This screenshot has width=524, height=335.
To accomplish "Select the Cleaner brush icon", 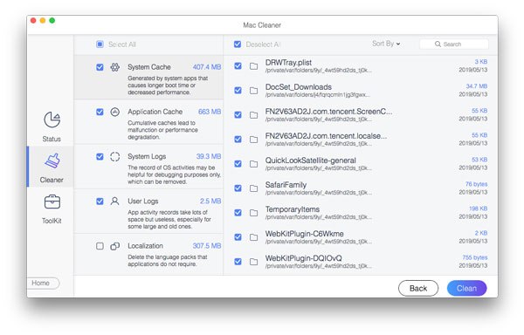I will [x=52, y=161].
